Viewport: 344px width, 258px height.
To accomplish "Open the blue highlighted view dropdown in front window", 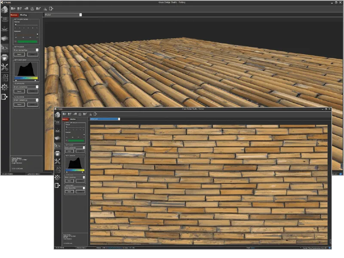I will 104,119.
